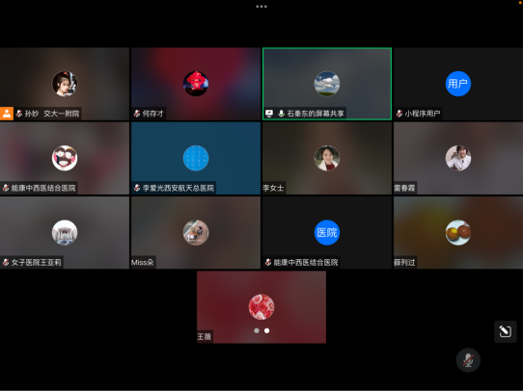The image size is (523, 392).
Task: Click the Miss朵 name label
Action: (x=143, y=262)
